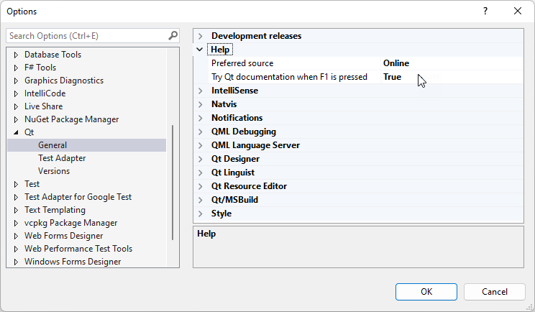This screenshot has height=312, width=535.
Task: Expand the Style category chevron
Action: pos(201,214)
